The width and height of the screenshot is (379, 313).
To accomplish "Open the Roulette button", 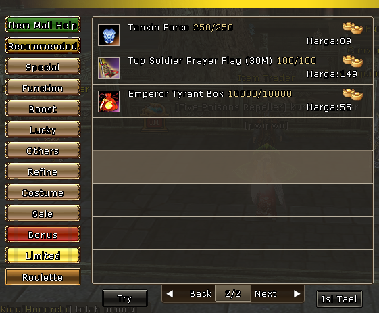I will click(43, 276).
